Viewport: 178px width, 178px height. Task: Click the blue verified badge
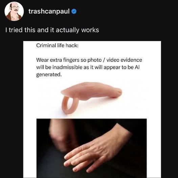pyautogui.click(x=74, y=12)
